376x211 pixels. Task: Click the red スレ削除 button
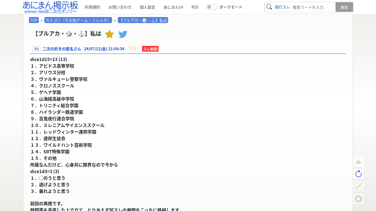(150, 49)
